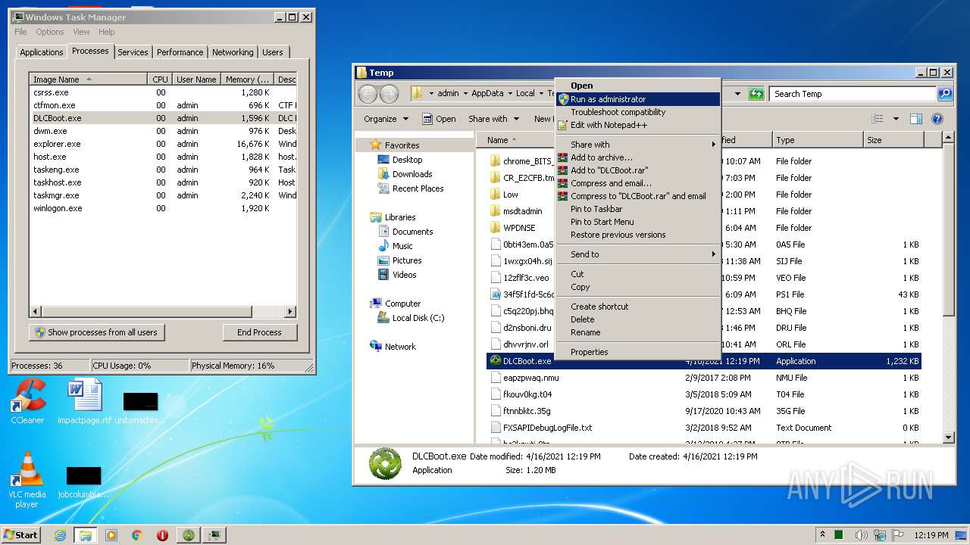This screenshot has width=970, height=545.
Task: Select chrome_BITS folder icon
Action: (496, 161)
